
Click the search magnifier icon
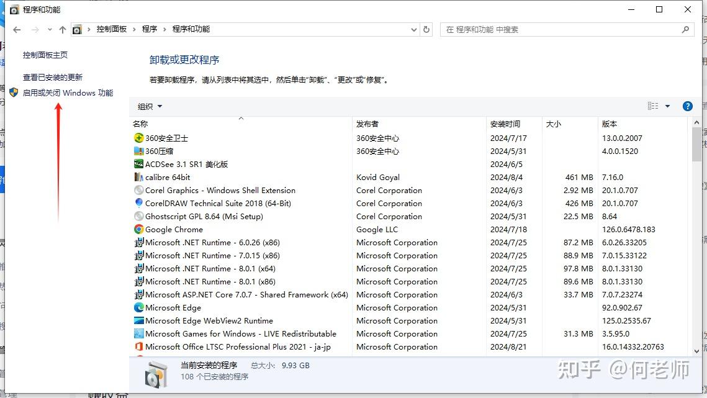point(685,29)
